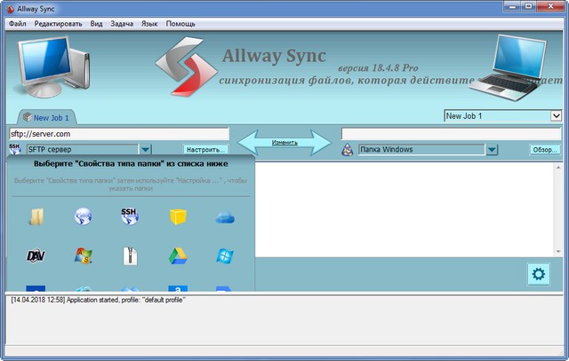The height and width of the screenshot is (361, 569).
Task: Click the sftp://server.com path field
Action: 119,134
